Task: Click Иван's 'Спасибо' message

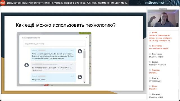Action: pos(153,89)
